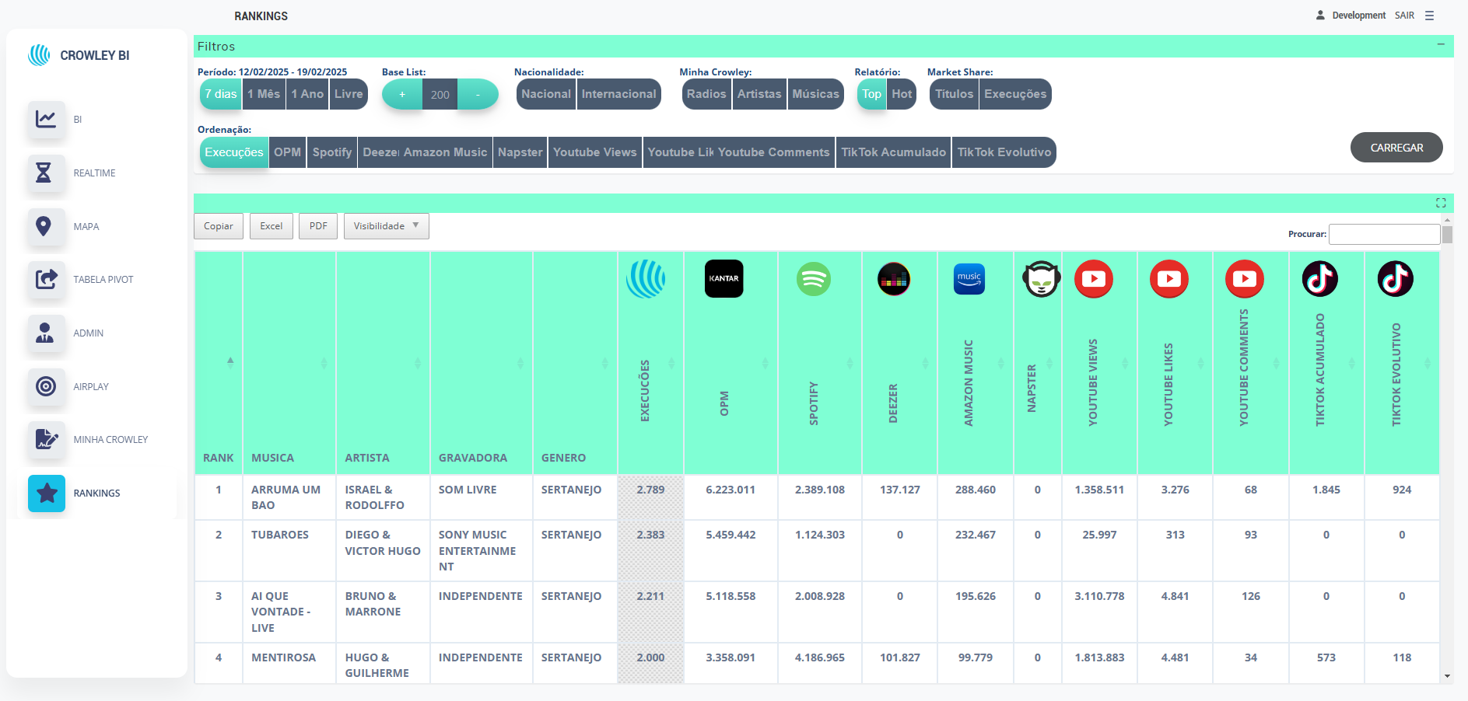Click the Amazon Music logo icon

pyautogui.click(x=969, y=279)
